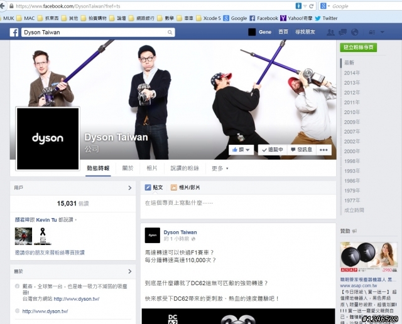
Task: Select the 說讚的粉絲 tab
Action: click(185, 168)
